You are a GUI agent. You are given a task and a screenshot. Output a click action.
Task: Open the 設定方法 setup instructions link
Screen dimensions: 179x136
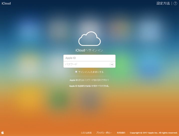(x=163, y=3)
